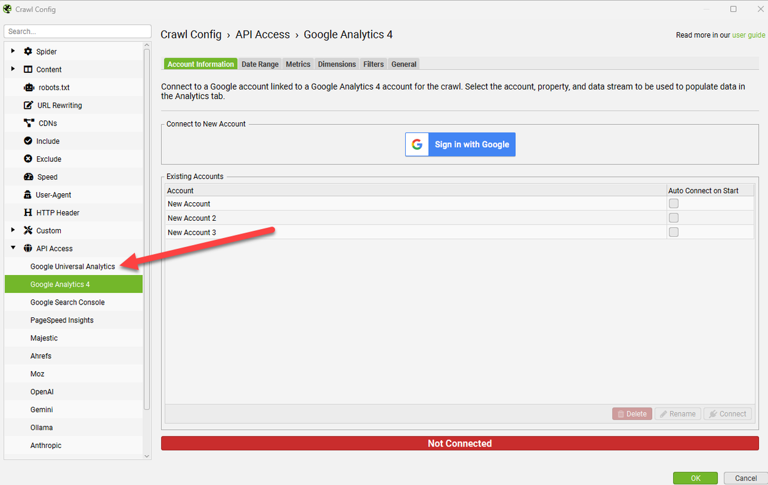The width and height of the screenshot is (768, 485).
Task: Click the Spider gear icon
Action: pyautogui.click(x=28, y=51)
